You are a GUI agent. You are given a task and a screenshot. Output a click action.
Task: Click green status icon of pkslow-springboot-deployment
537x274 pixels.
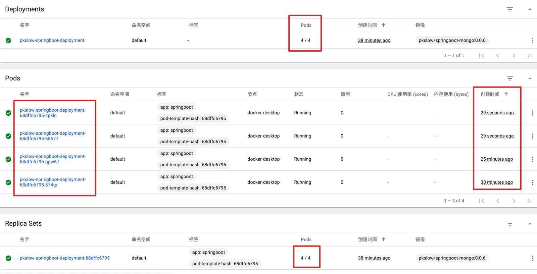click(8, 41)
